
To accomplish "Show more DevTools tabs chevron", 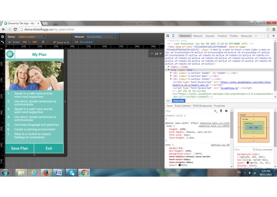I will click(256, 36).
